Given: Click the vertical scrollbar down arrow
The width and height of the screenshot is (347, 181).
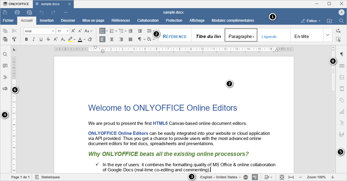Looking at the screenshot, I should [333, 171].
